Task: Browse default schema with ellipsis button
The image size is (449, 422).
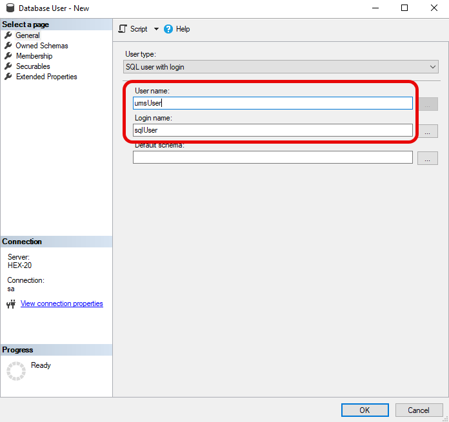Action: [427, 158]
